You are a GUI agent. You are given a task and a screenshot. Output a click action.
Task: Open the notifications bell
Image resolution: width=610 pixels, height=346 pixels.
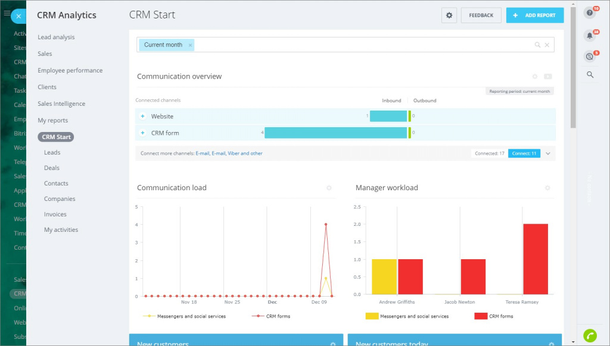pos(589,36)
